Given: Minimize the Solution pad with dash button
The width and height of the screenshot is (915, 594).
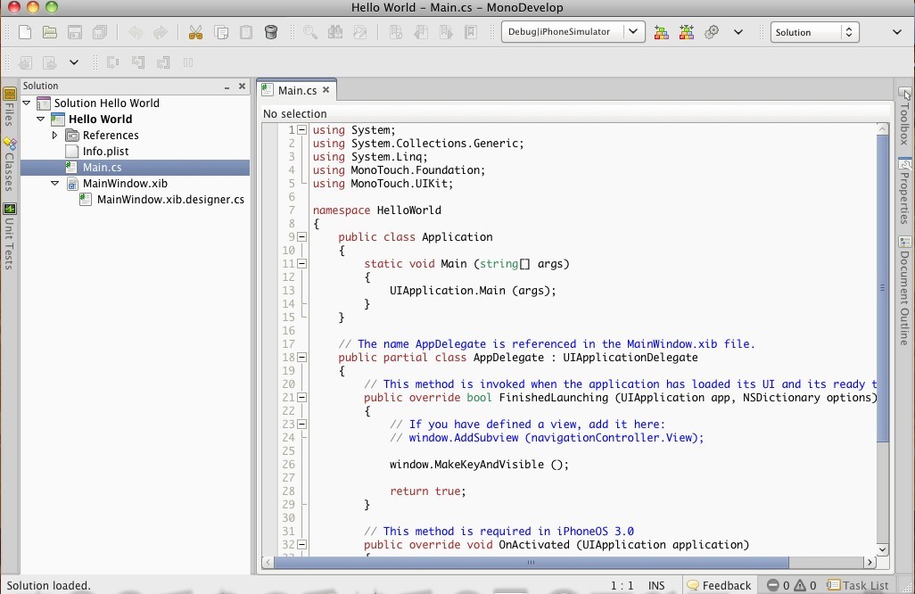Looking at the screenshot, I should click(227, 87).
